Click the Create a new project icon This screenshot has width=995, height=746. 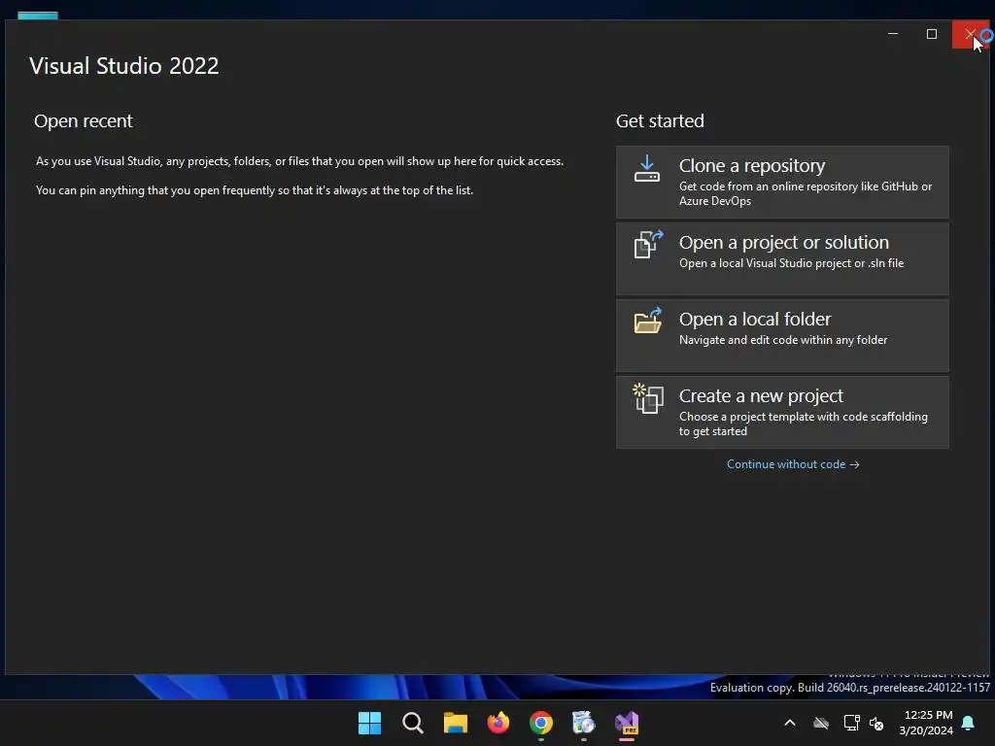click(648, 398)
